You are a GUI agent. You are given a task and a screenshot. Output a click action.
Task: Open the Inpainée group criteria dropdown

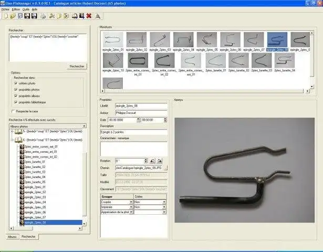[x=131, y=207]
